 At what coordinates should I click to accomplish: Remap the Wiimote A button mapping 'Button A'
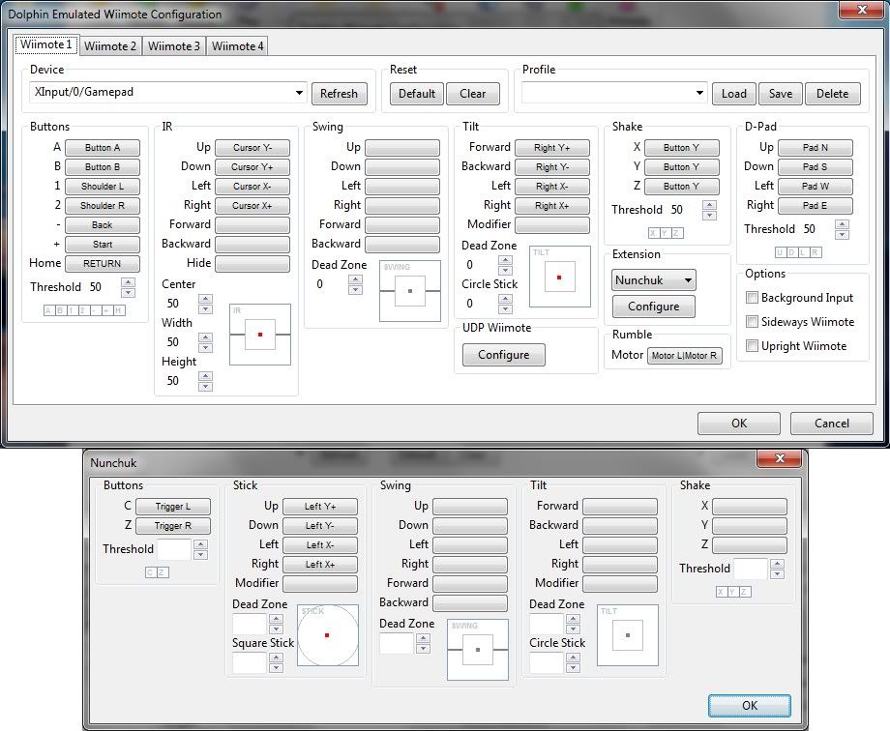point(103,148)
